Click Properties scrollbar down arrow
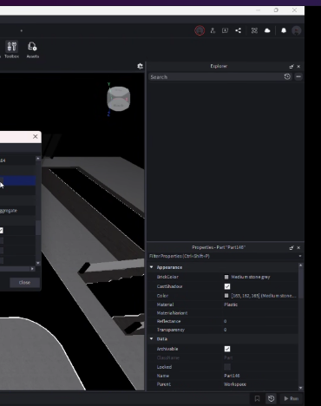 click(301, 388)
